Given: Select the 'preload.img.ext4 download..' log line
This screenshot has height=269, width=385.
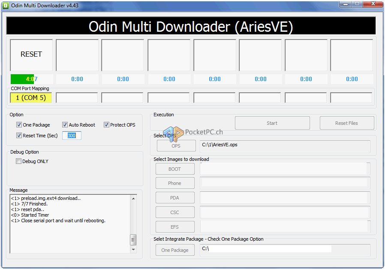Looking at the screenshot, I should pos(46,198).
